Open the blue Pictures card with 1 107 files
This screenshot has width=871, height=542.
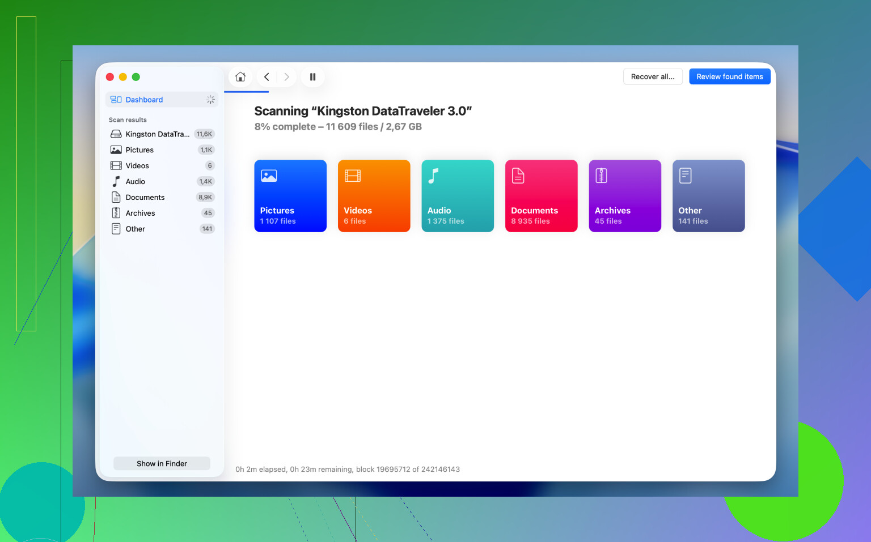[290, 196]
